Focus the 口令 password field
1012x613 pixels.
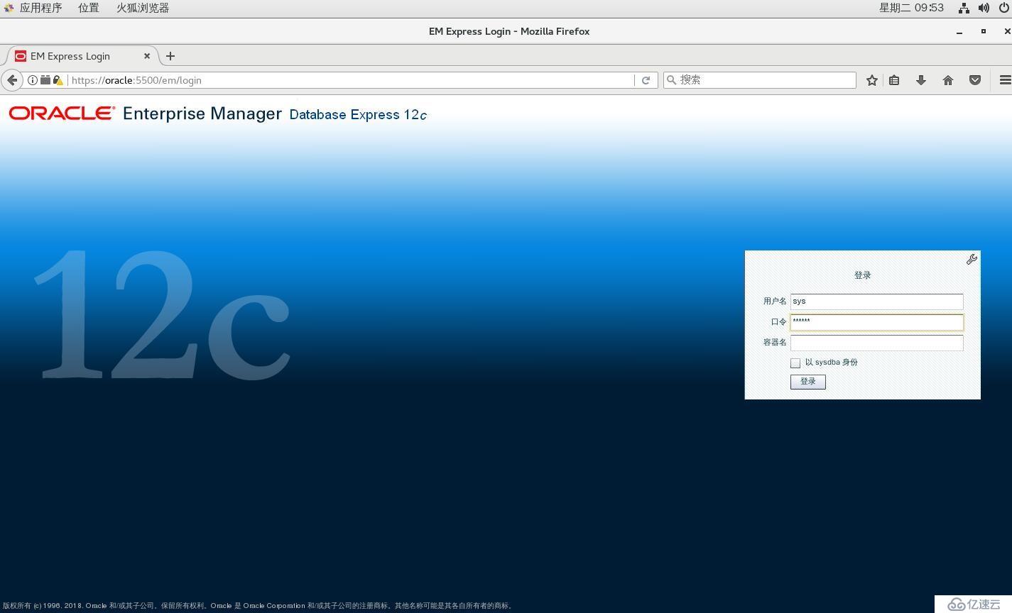877,322
